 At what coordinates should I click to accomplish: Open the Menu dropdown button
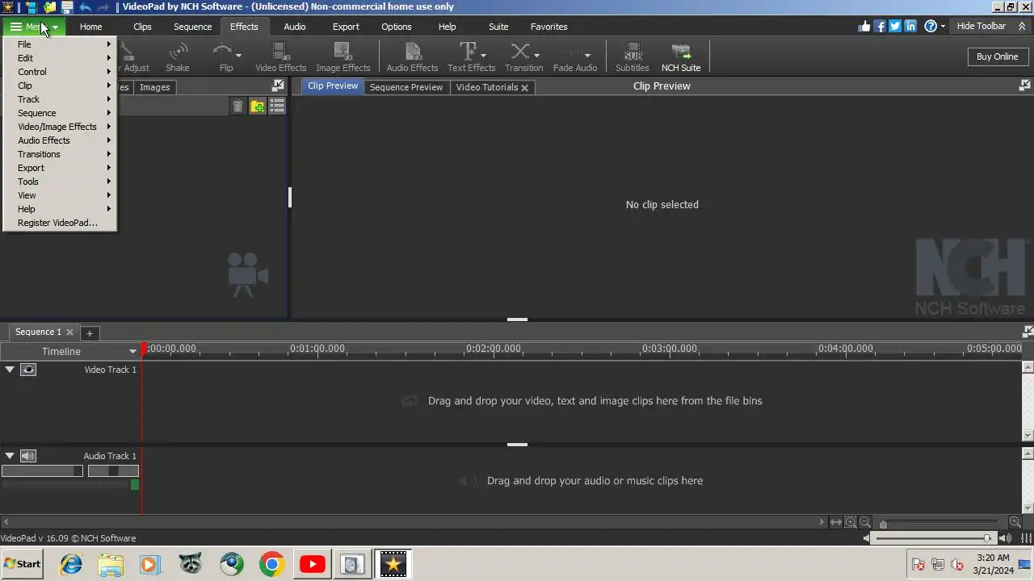34,27
